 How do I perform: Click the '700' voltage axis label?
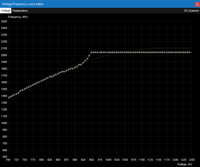8,160
